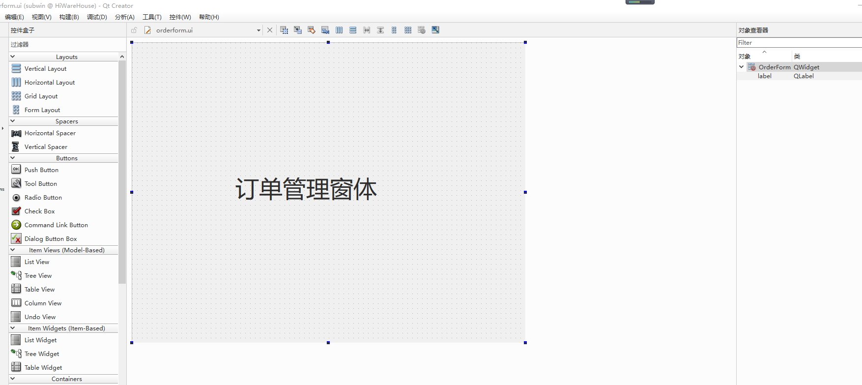Select the Edit Tab Order icon
This screenshot has width=862, height=385.
pos(325,30)
